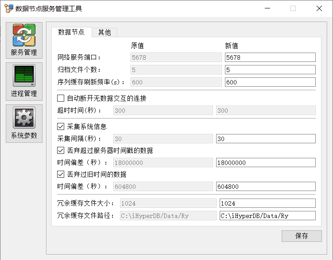Edit the new 采集间隔 value field
333x260 pixels.
click(266, 139)
